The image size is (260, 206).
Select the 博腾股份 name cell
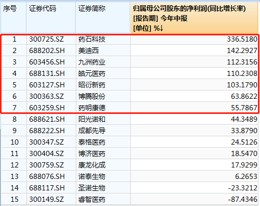(x=103, y=96)
